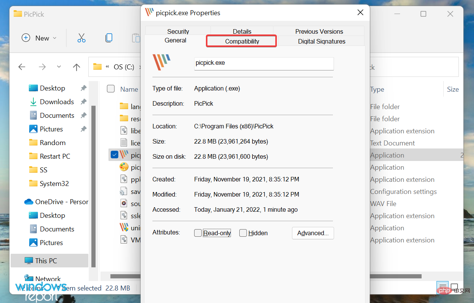
Task: Select OneDrive - Personal in sidebar
Action: [61, 201]
